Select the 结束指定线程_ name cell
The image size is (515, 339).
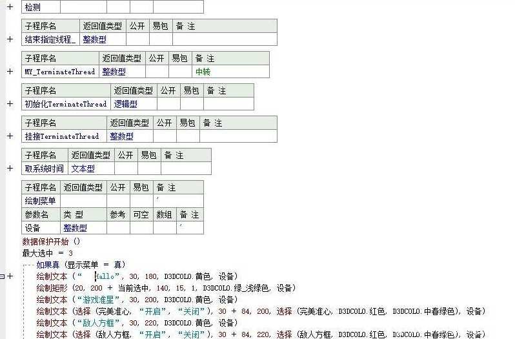51,39
